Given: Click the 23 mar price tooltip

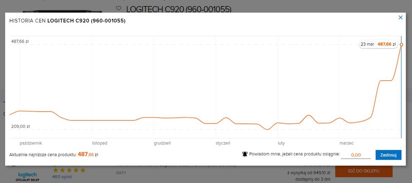Looking at the screenshot, I should pyautogui.click(x=378, y=44).
